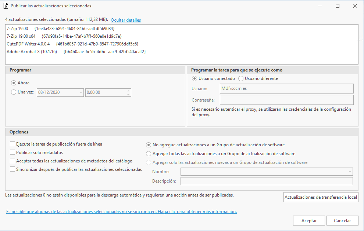364x231 pixels.
Task: Click the application icon in the title bar
Action: coord(6,6)
